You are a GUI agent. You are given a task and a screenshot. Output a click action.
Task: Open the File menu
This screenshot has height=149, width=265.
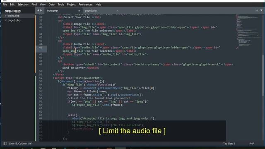5,5
